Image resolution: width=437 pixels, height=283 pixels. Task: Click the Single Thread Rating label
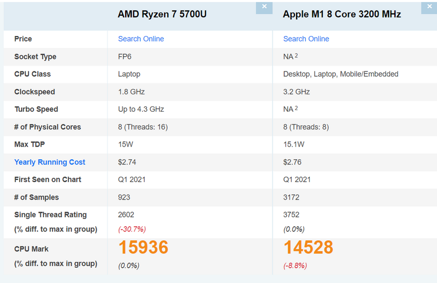[50, 215]
